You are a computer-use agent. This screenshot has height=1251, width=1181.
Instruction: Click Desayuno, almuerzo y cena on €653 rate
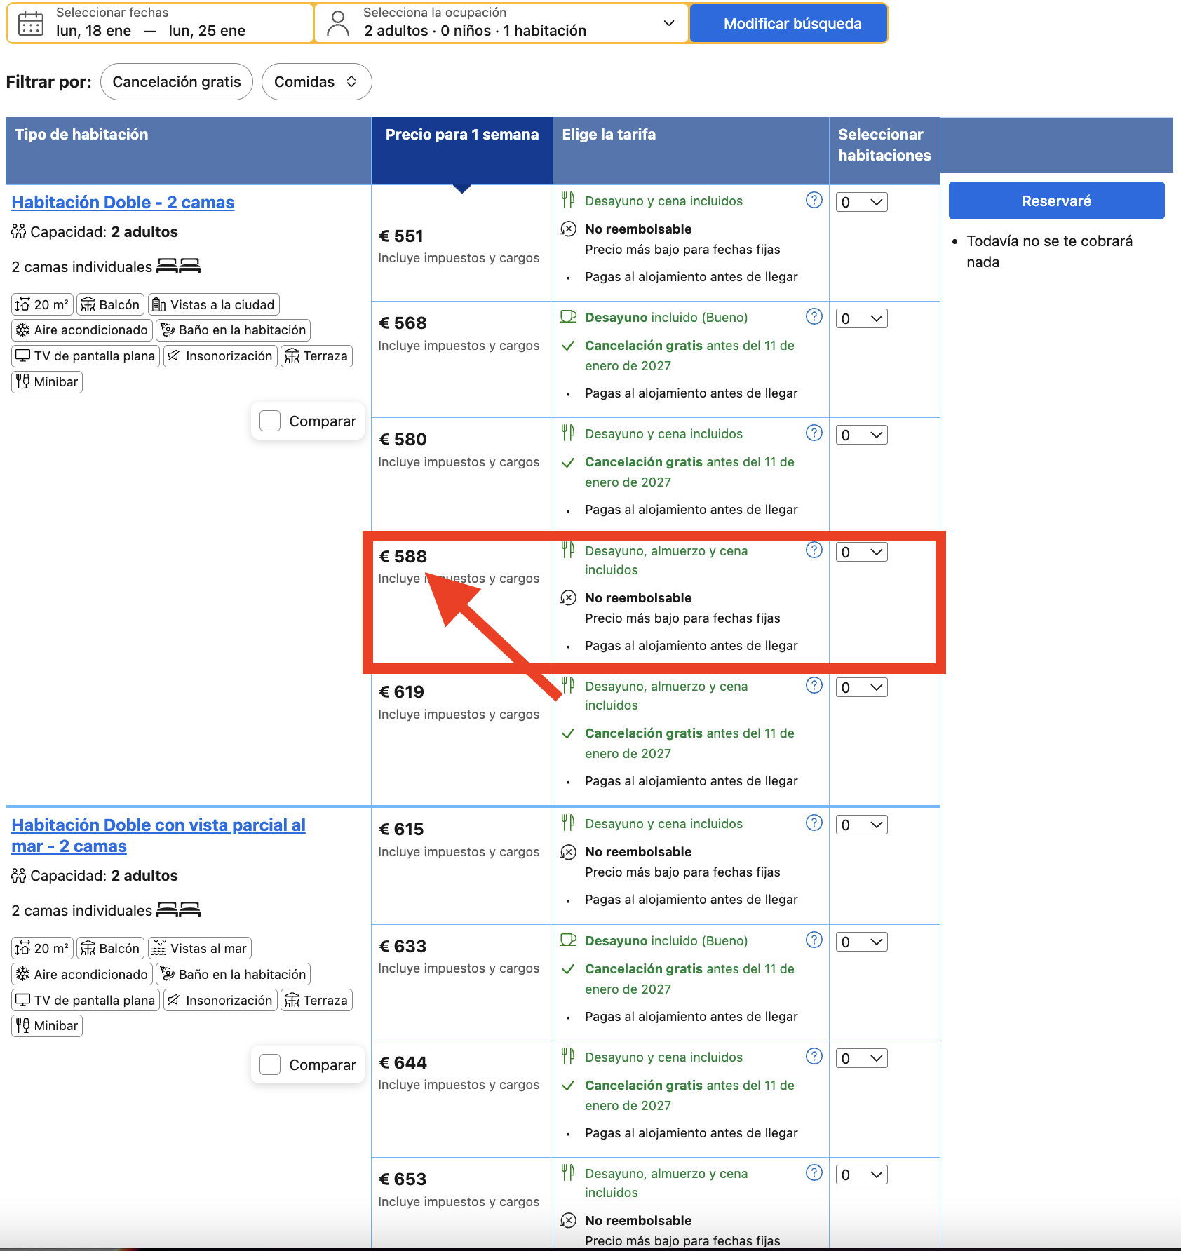click(666, 1182)
